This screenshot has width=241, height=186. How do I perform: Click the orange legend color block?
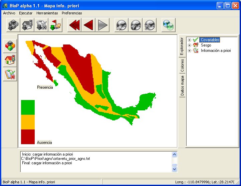tap(28, 122)
